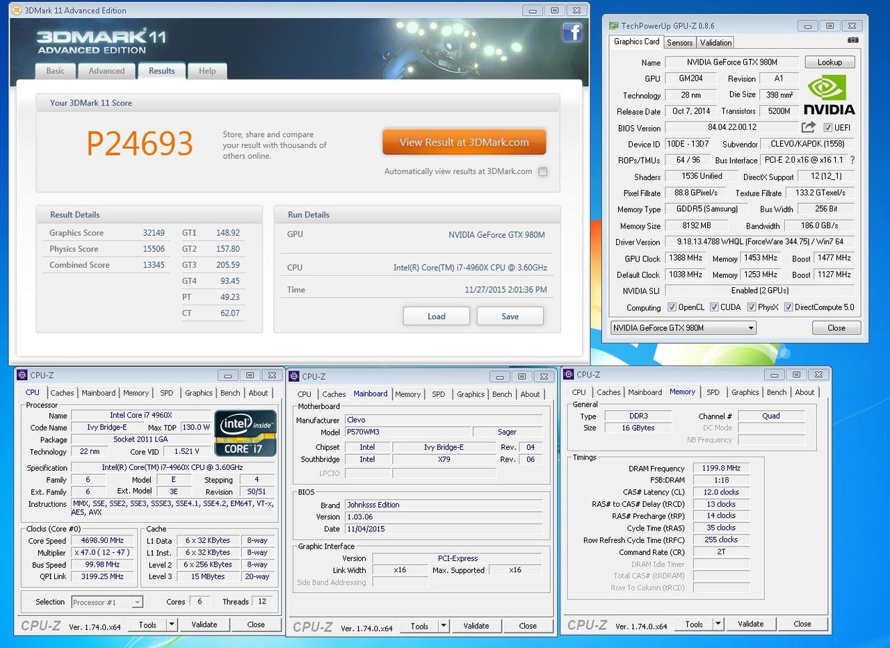Click the Facebook share icon in 3DMark

(x=572, y=33)
